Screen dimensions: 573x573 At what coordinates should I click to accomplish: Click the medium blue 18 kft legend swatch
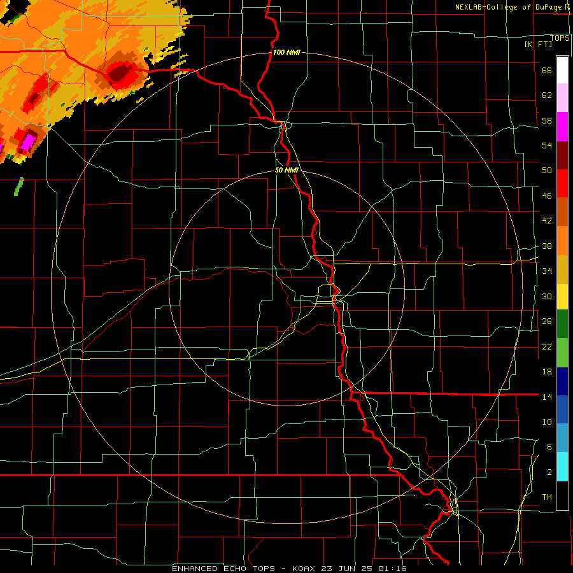point(562,409)
